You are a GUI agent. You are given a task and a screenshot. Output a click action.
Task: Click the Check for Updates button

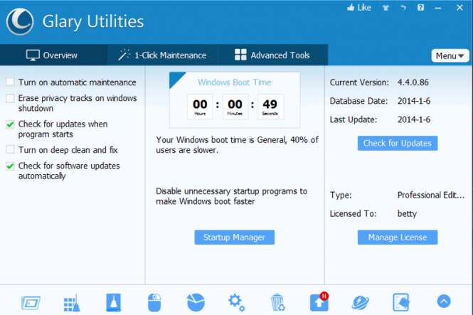398,143
